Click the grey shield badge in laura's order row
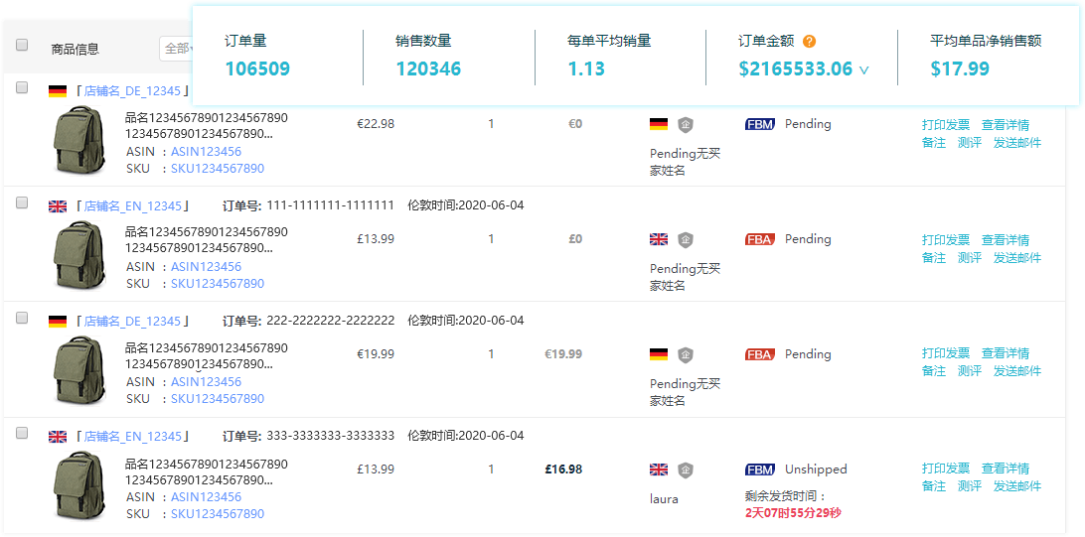 (x=685, y=470)
